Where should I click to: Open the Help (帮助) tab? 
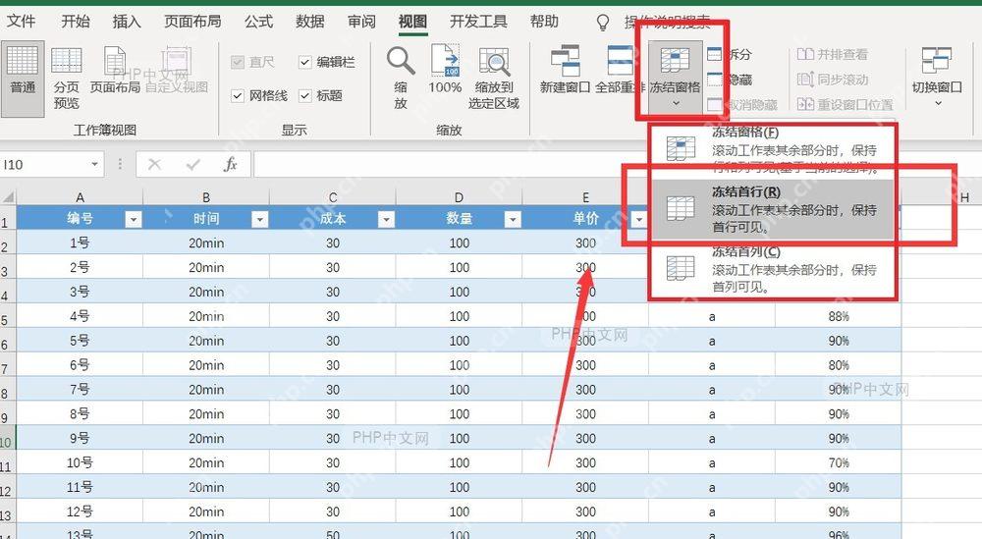(x=544, y=22)
